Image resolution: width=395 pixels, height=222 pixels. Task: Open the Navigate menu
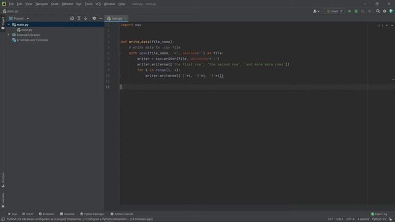pyautogui.click(x=41, y=4)
